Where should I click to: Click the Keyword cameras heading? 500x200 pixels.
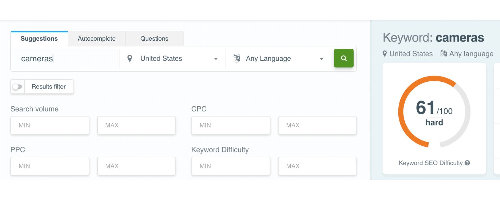click(433, 38)
